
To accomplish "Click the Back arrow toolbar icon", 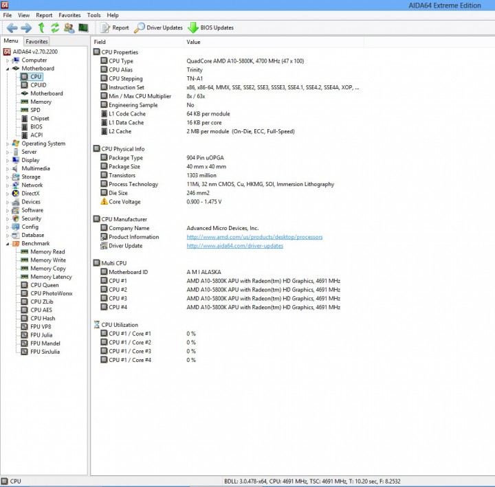I will coord(12,28).
